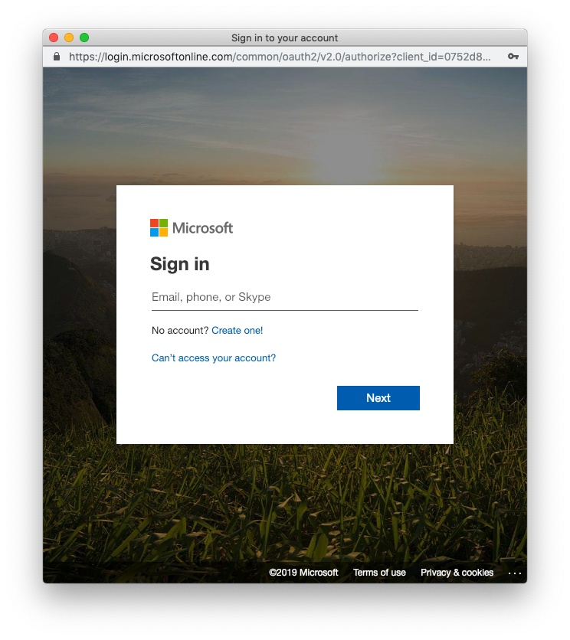Viewport: 570px width, 640px height.
Task: Open "Can't access your account?" link
Action: [214, 358]
